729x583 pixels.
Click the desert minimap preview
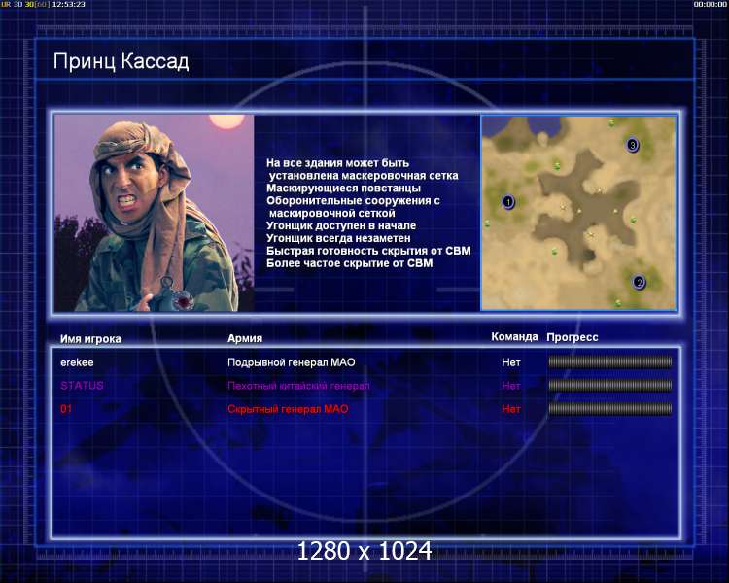(x=579, y=213)
